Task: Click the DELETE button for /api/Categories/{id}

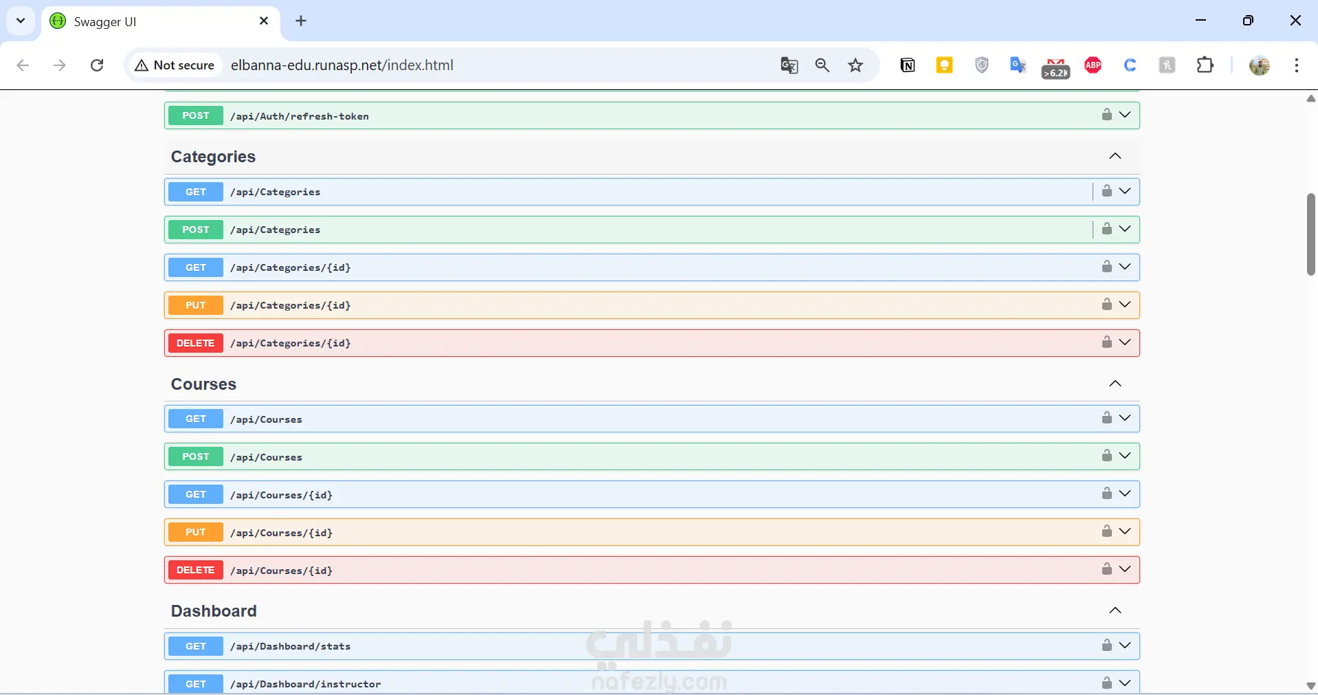Action: tap(196, 343)
